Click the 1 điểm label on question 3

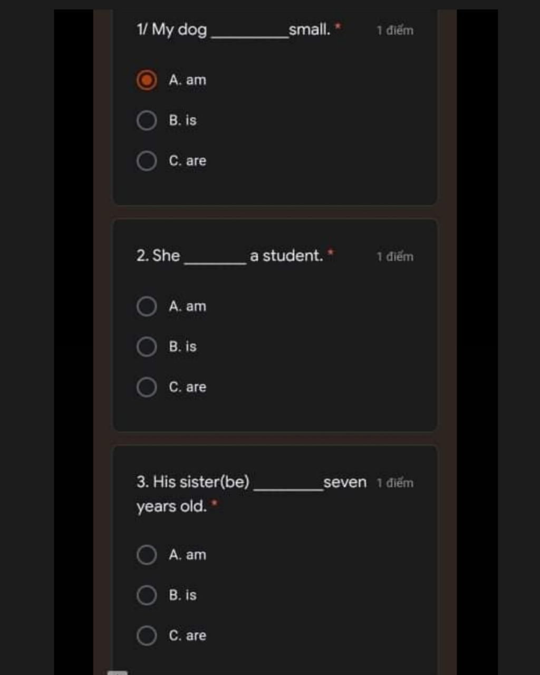coord(394,483)
